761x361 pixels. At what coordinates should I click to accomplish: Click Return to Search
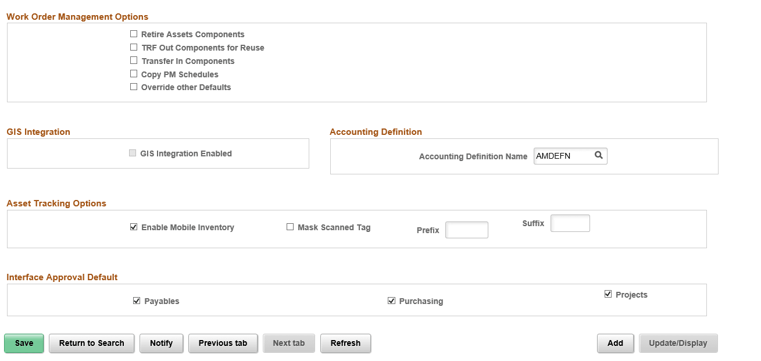point(91,343)
